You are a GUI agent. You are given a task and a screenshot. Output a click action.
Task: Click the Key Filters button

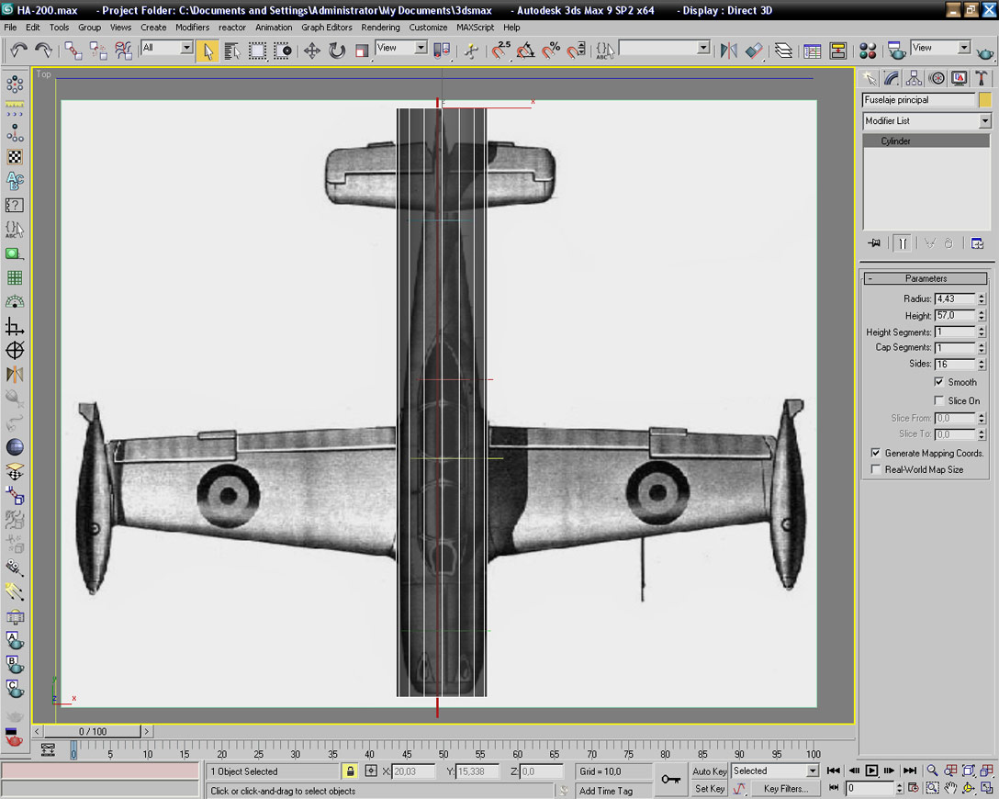pyautogui.click(x=785, y=788)
